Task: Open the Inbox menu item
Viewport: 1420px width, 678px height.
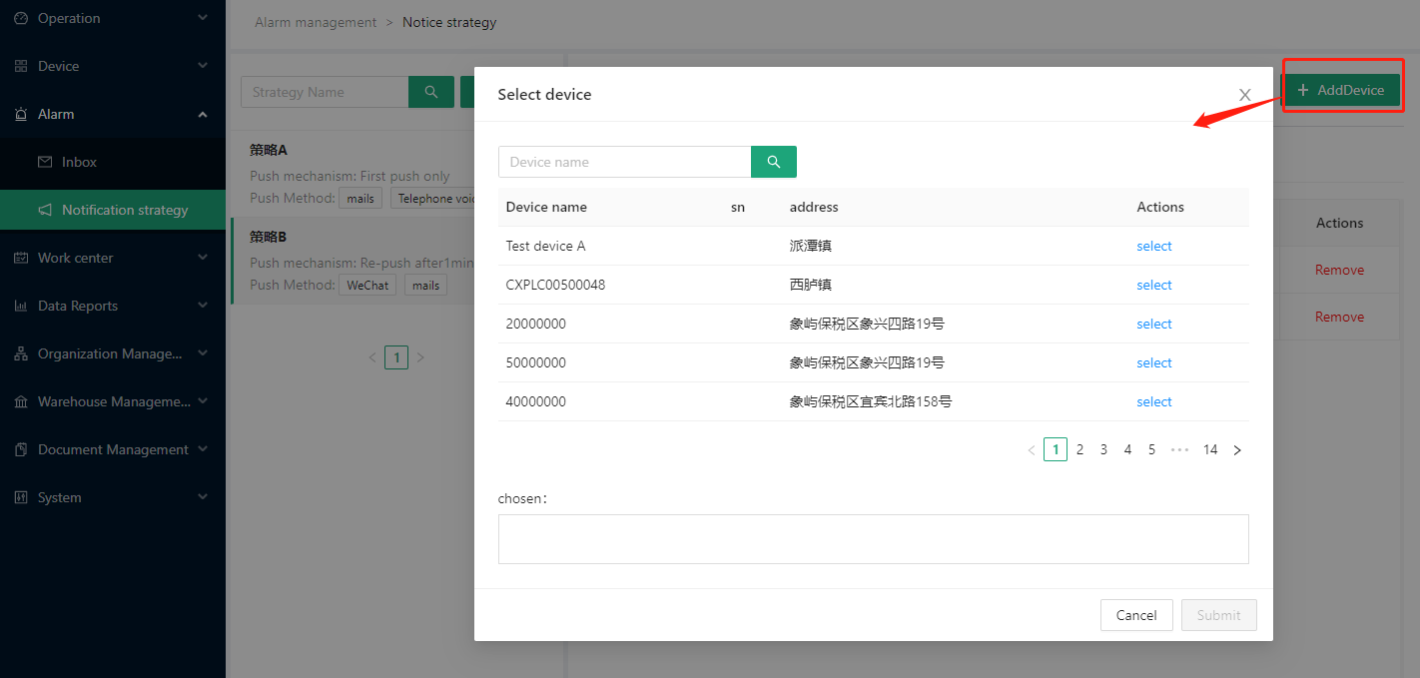Action: (x=113, y=162)
